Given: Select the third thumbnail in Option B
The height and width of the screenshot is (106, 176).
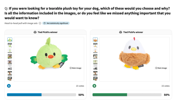Looking at the screenshot, I should click(x=95, y=51).
